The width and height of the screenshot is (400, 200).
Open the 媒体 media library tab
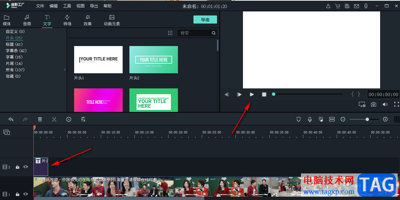pyautogui.click(x=7, y=21)
